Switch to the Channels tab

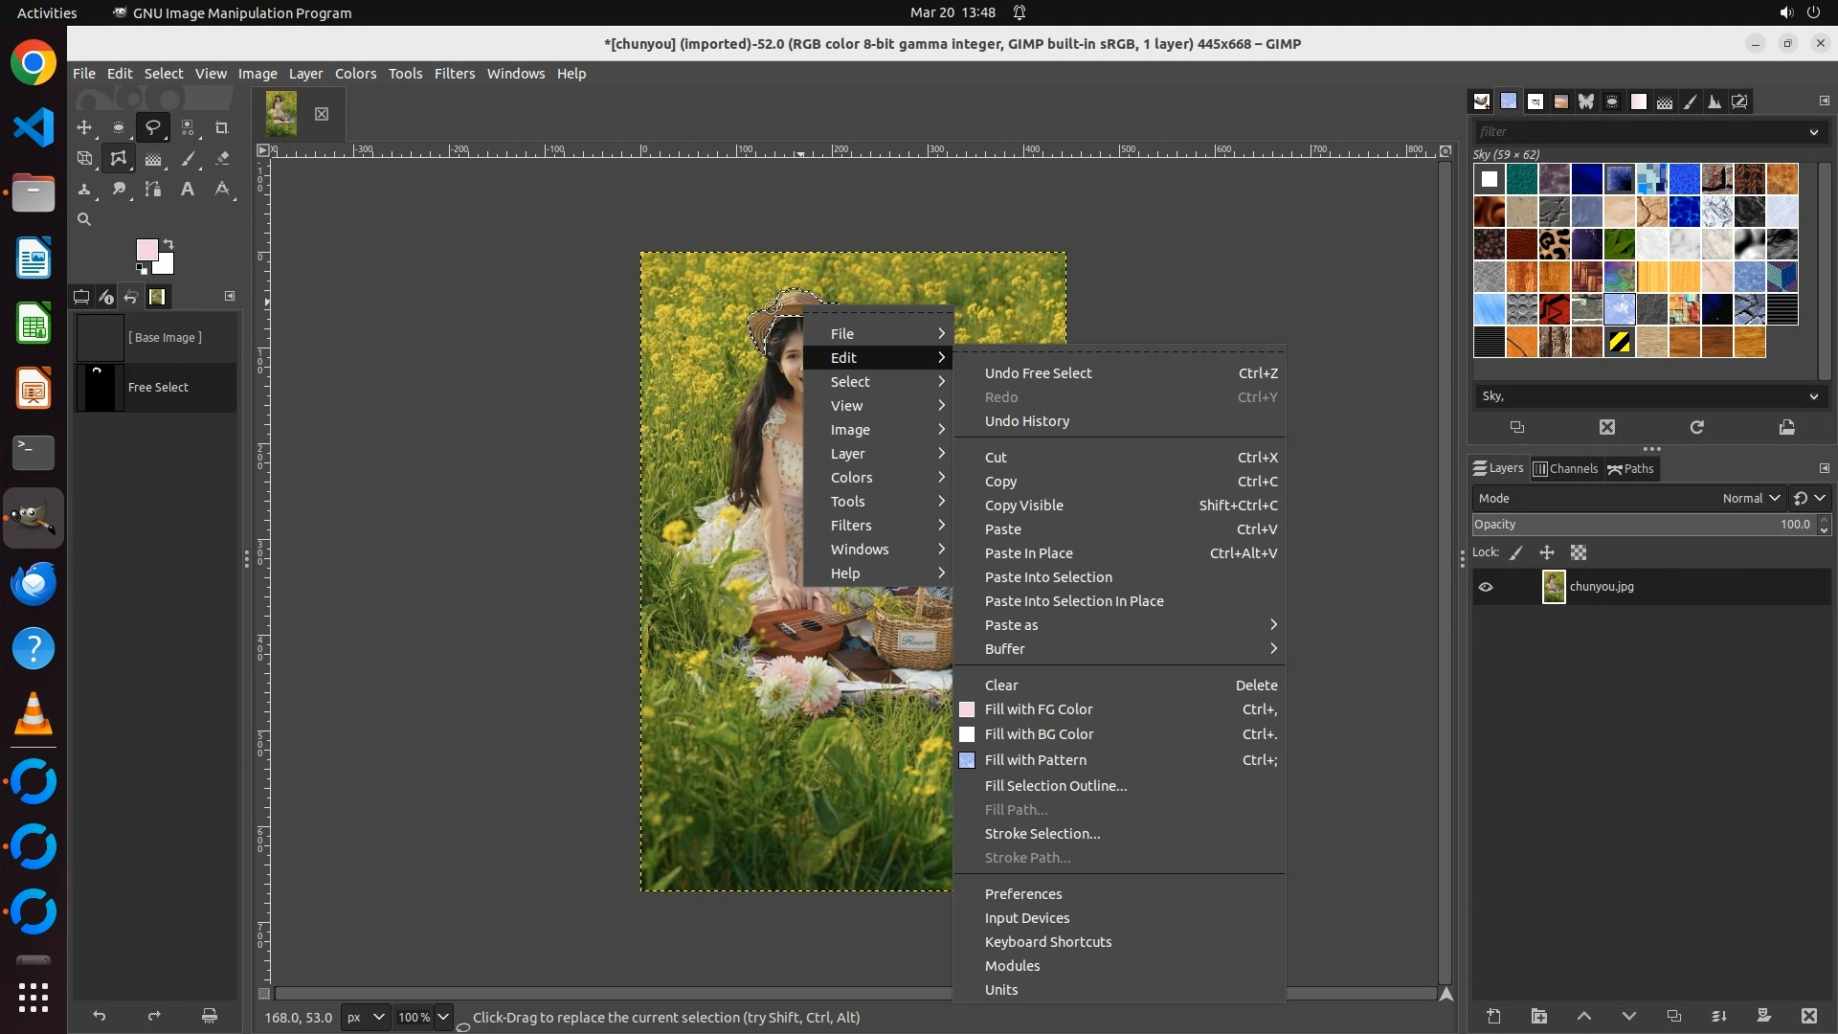coord(1566,469)
